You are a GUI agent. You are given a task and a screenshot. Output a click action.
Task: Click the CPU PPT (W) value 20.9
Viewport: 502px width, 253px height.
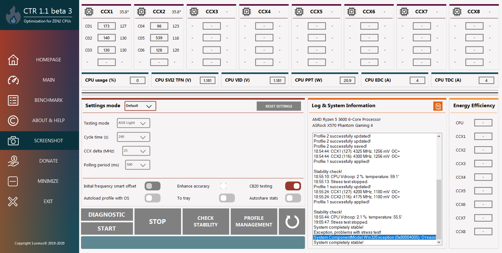click(x=348, y=80)
